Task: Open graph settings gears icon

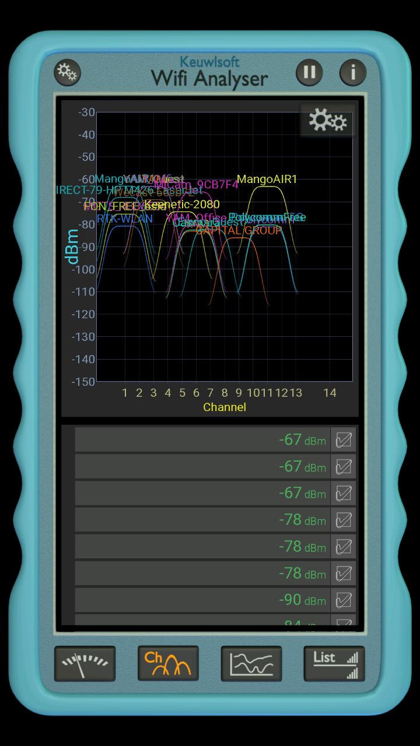Action: pyautogui.click(x=327, y=121)
